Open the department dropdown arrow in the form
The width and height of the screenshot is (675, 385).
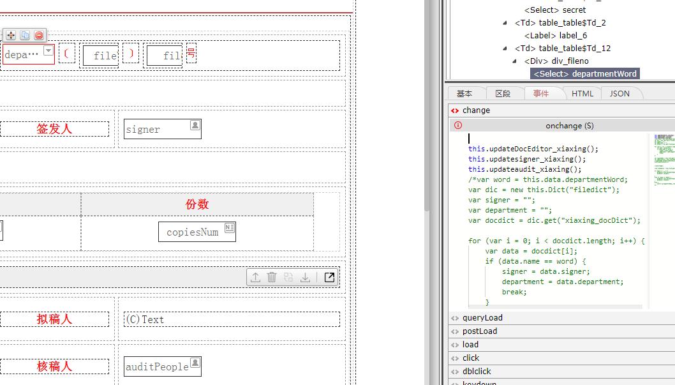(48, 51)
